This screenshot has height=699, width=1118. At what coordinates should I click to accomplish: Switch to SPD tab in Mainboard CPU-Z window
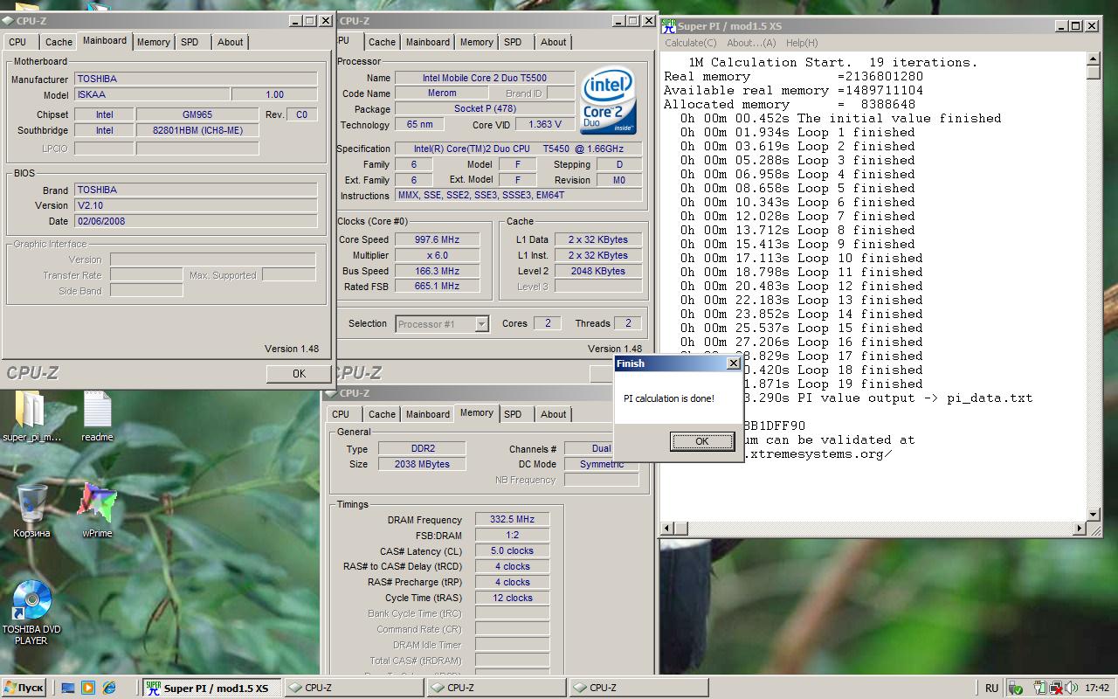tap(190, 42)
